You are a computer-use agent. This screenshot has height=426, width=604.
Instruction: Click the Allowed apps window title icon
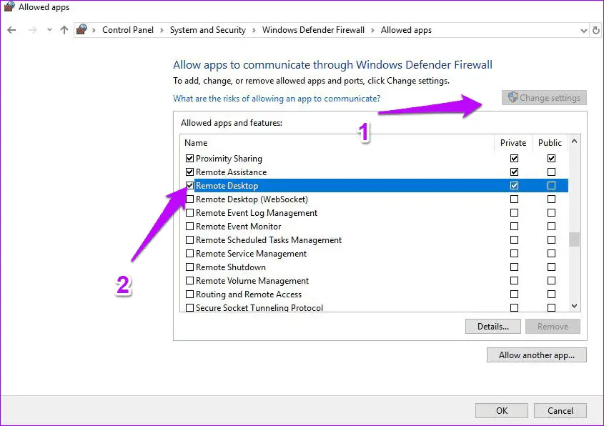9,6
